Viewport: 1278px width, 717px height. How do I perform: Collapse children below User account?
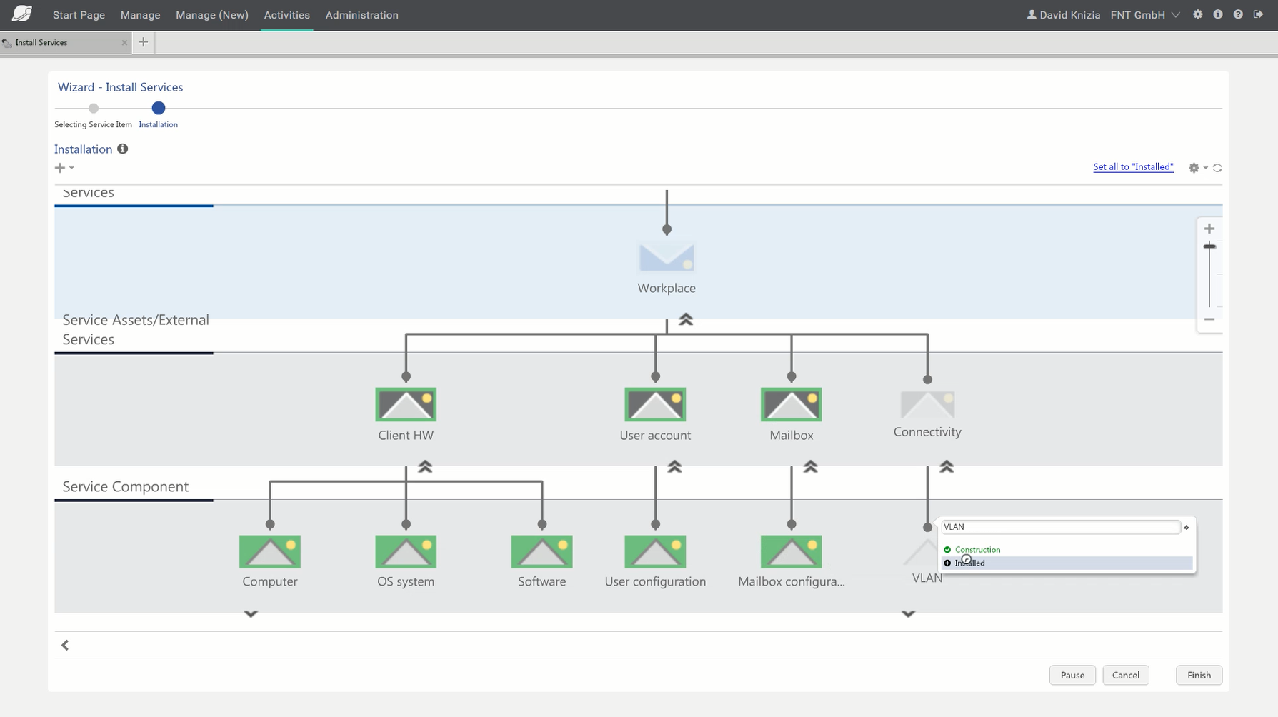click(x=674, y=466)
